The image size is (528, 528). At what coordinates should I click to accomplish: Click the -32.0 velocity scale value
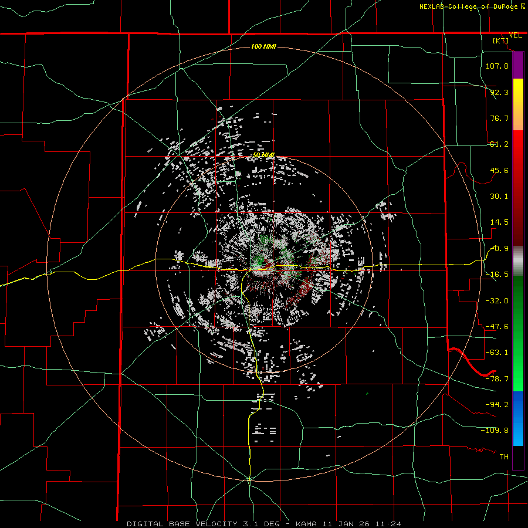[x=497, y=300]
